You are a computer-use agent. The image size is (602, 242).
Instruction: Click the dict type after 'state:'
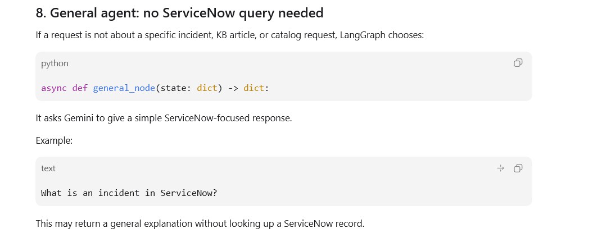(x=207, y=88)
